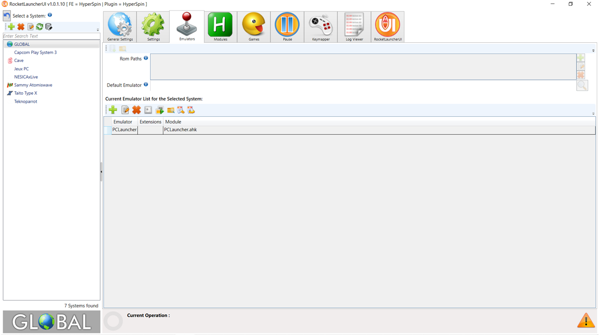Delete the selected emulator with red X
The image size is (599, 335).
(136, 110)
